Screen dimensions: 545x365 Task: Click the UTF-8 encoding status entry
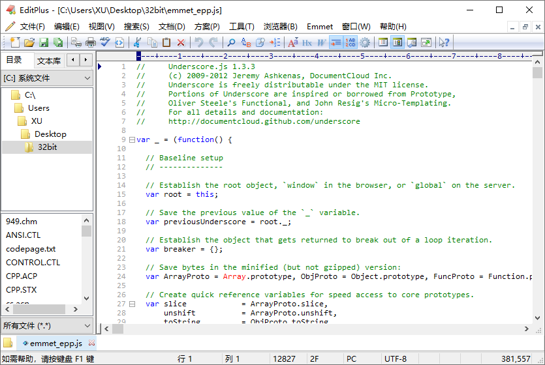(x=396, y=358)
